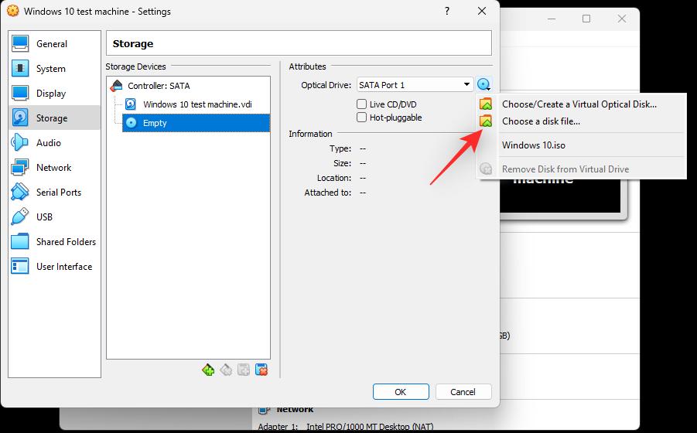Screen dimensions: 697x433
Task: Click Adapter 1 text in background window
Action: coord(278,427)
